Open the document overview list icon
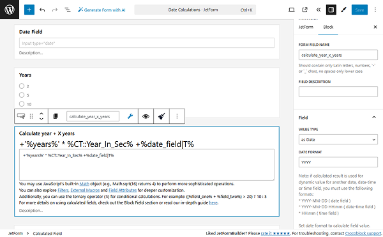This screenshot has width=383, height=237. (x=68, y=10)
